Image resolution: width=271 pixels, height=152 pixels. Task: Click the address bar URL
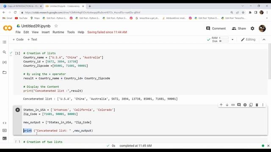tap(83, 12)
